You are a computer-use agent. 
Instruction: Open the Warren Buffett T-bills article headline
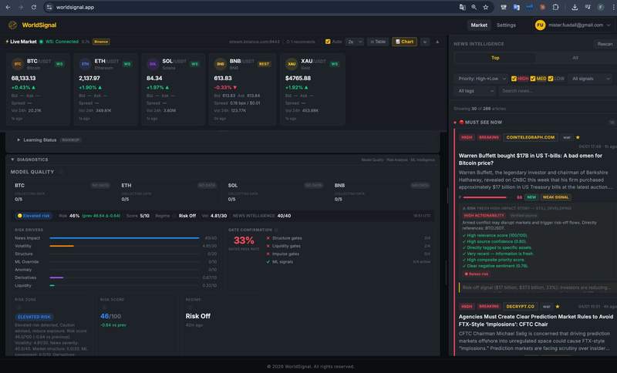pyautogui.click(x=530, y=160)
